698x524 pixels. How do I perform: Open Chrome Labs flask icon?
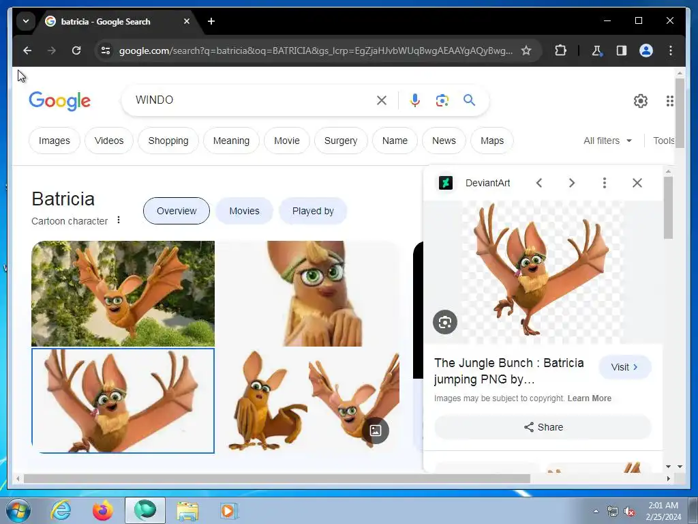tap(596, 50)
